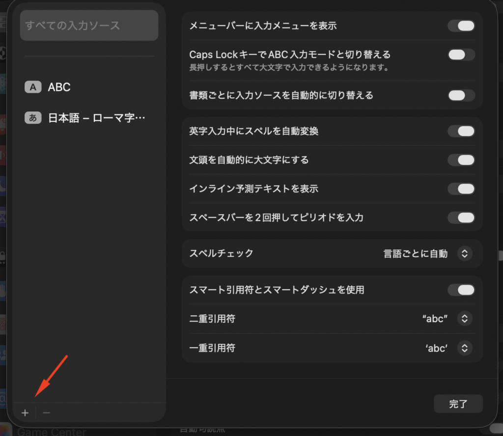Click the Japanese 'あ' input source icon
The image size is (503, 436).
33,118
